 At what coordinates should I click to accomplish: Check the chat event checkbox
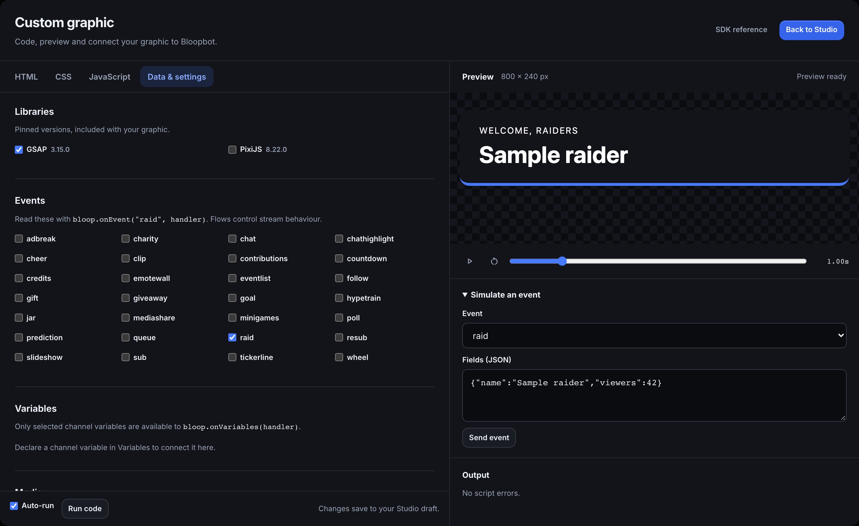232,239
